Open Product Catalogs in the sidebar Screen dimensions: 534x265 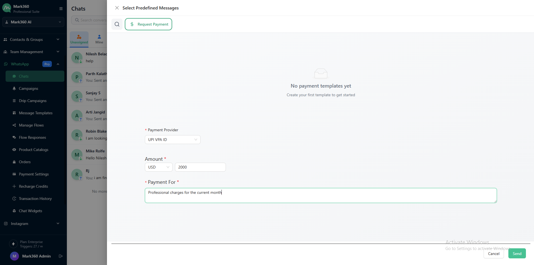point(33,150)
